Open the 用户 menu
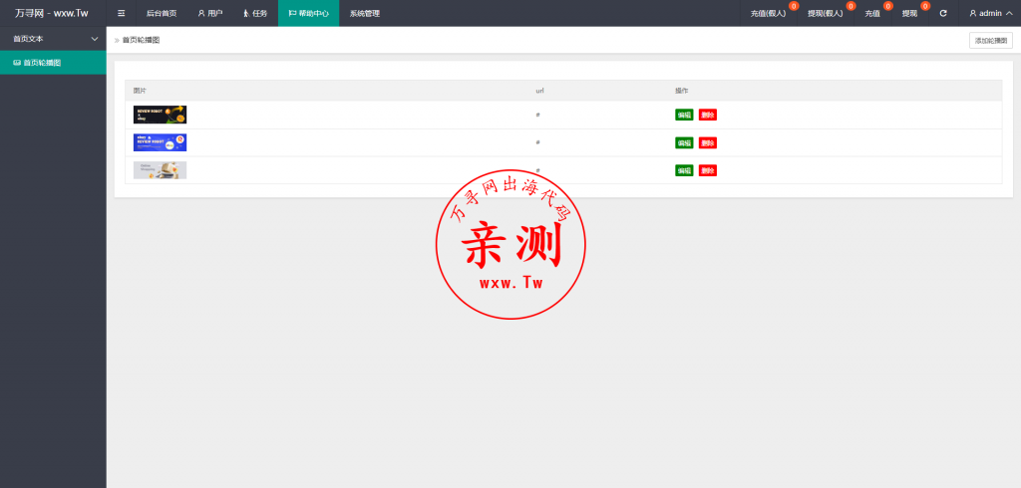The image size is (1021, 488). coord(209,13)
